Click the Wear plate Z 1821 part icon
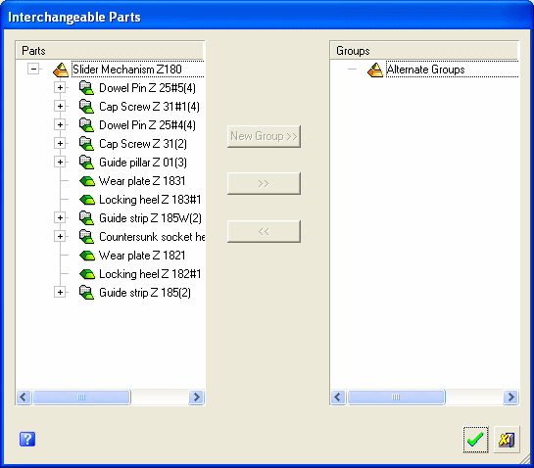Image resolution: width=534 pixels, height=468 pixels. pos(87,256)
